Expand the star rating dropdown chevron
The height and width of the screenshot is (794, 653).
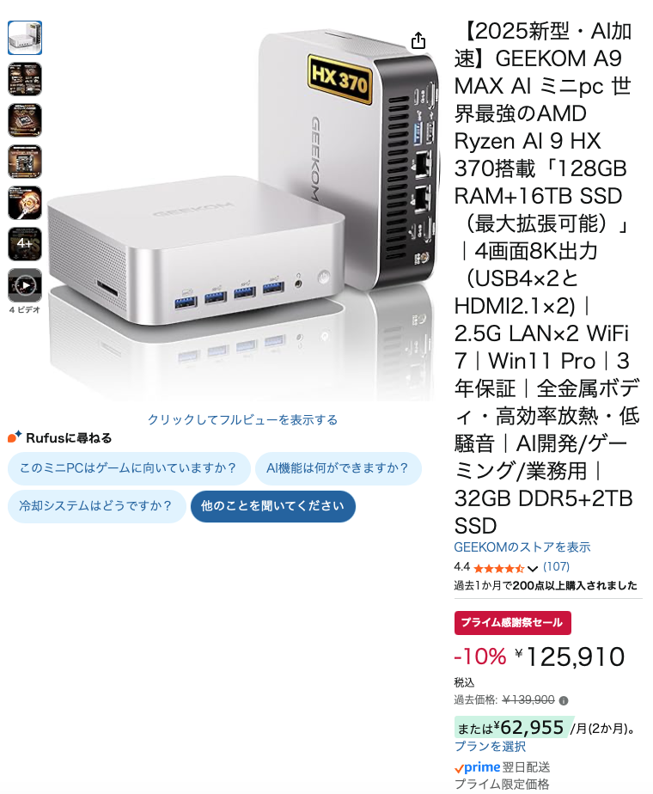(x=533, y=569)
